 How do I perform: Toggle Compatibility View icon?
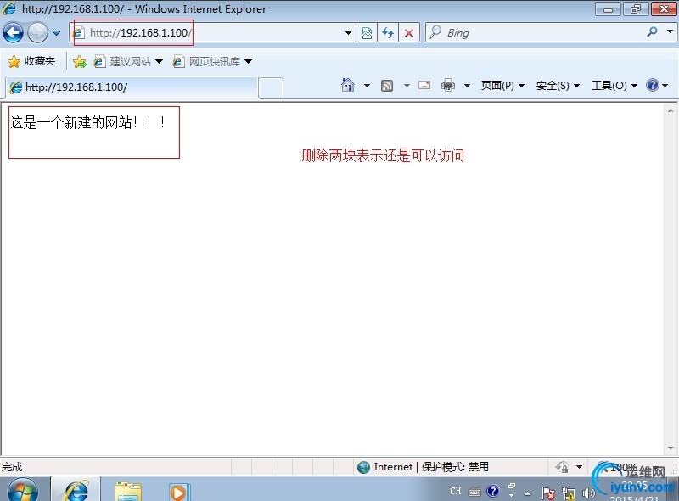pyautogui.click(x=367, y=33)
